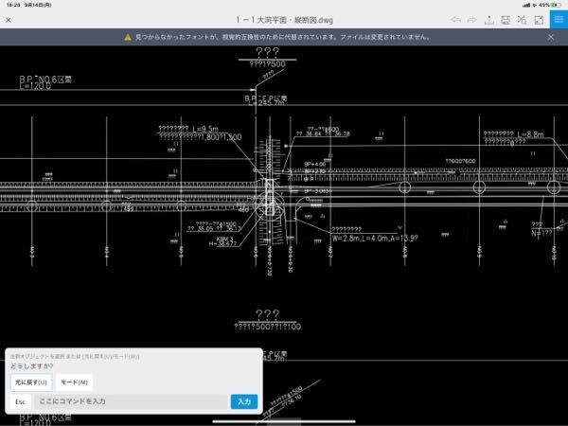
Task: Tap the redo arrow icon
Action: [x=470, y=19]
